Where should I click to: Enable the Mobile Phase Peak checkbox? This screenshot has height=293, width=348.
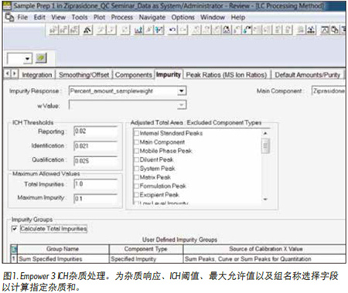[x=136, y=151]
